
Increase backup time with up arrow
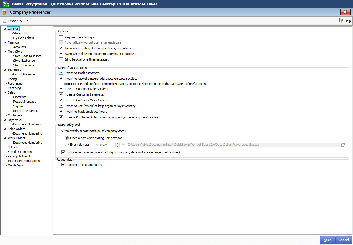click(118, 144)
